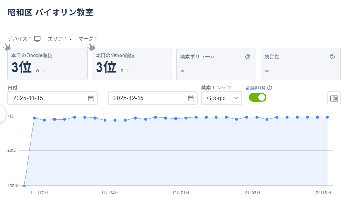Click the last data point on the chart
The height and width of the screenshot is (199, 350).
pyautogui.click(x=328, y=117)
